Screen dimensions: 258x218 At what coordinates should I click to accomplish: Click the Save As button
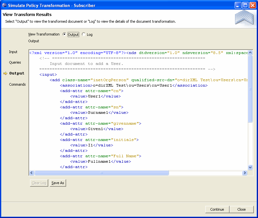(x=58, y=183)
